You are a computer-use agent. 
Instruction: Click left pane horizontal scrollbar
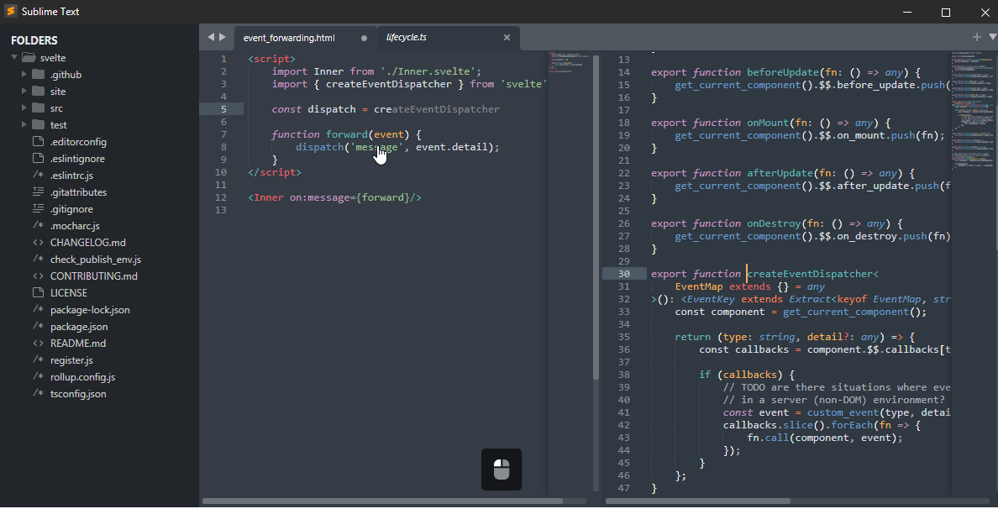[x=382, y=501]
